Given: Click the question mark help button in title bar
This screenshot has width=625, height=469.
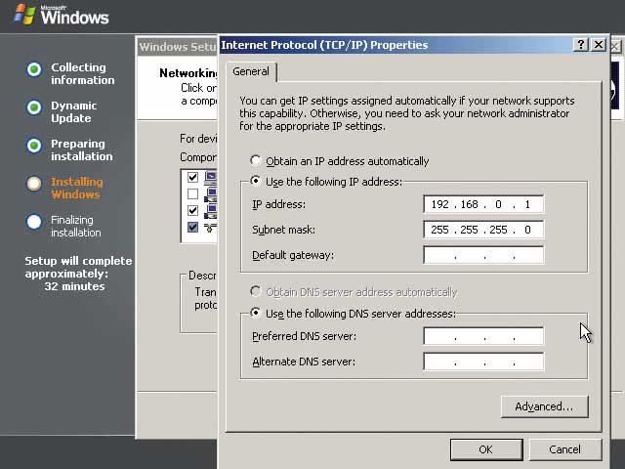Looking at the screenshot, I should pos(581,44).
